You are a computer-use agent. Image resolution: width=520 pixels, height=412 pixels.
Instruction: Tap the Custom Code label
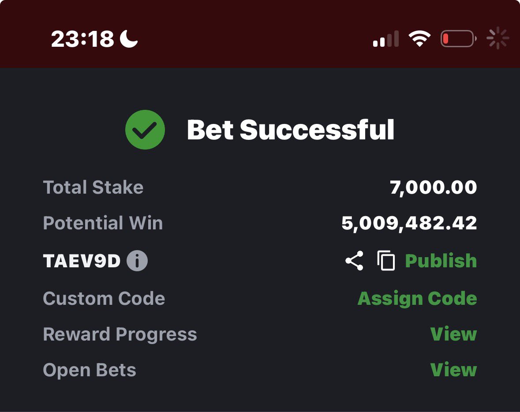click(104, 298)
